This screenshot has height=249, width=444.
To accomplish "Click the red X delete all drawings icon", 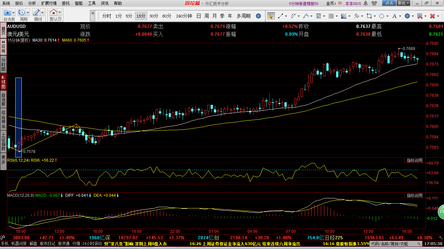I will pos(432,16).
